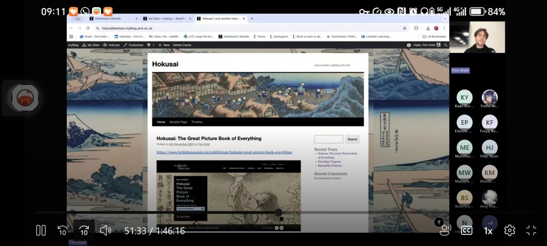Click the blog Search button
The width and height of the screenshot is (547, 246).
(x=352, y=139)
